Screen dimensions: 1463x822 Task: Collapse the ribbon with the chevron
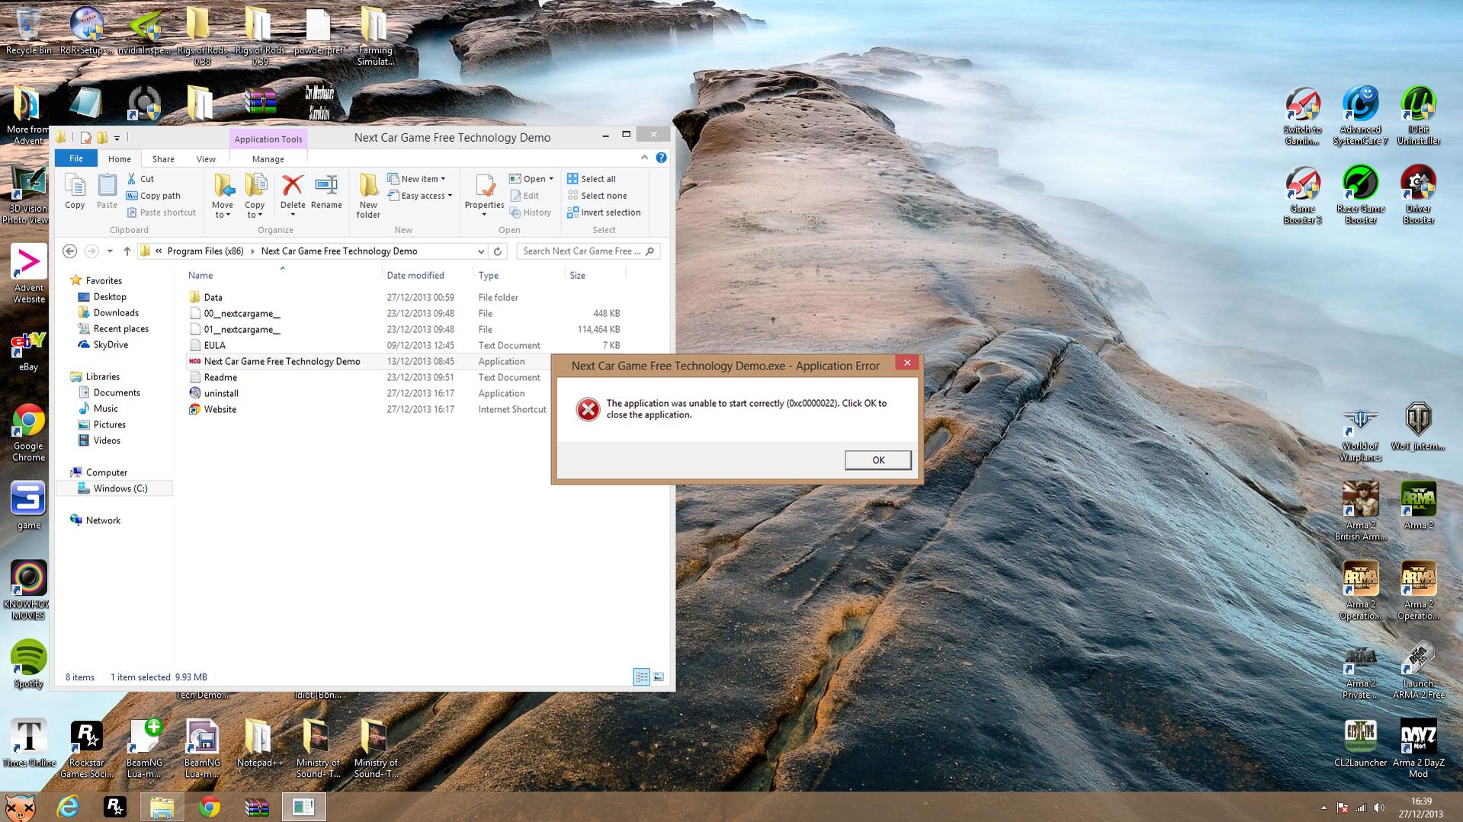pos(645,158)
